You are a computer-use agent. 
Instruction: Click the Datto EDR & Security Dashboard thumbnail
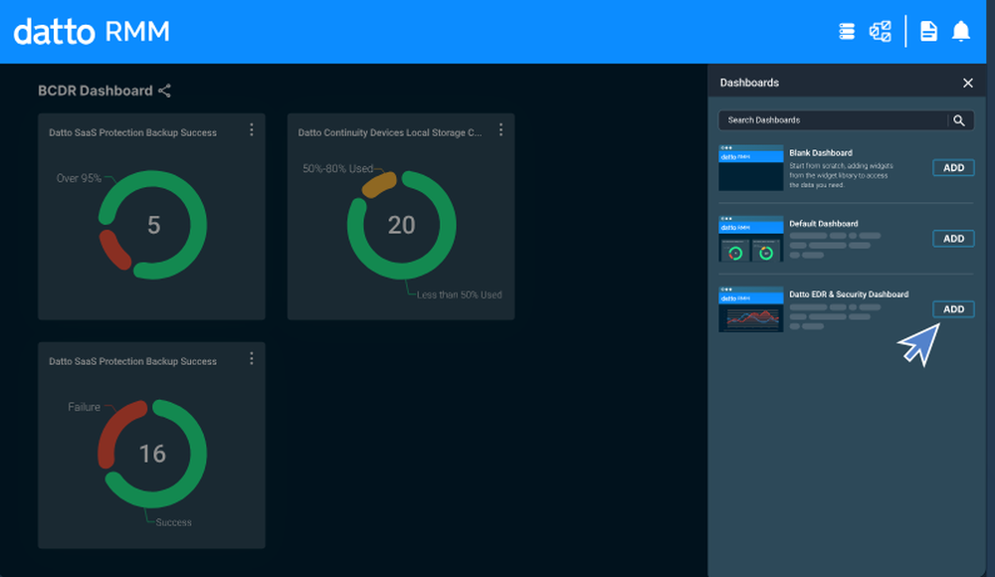pyautogui.click(x=750, y=309)
